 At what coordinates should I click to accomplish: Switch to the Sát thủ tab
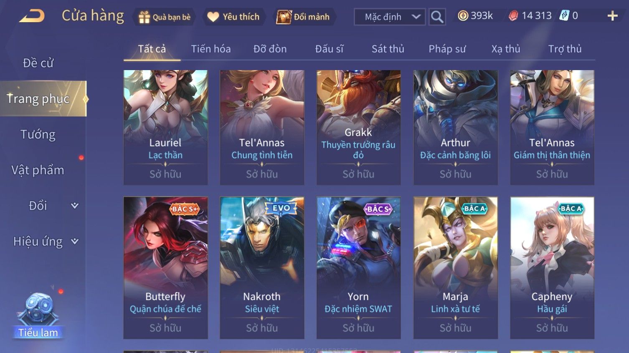click(388, 49)
